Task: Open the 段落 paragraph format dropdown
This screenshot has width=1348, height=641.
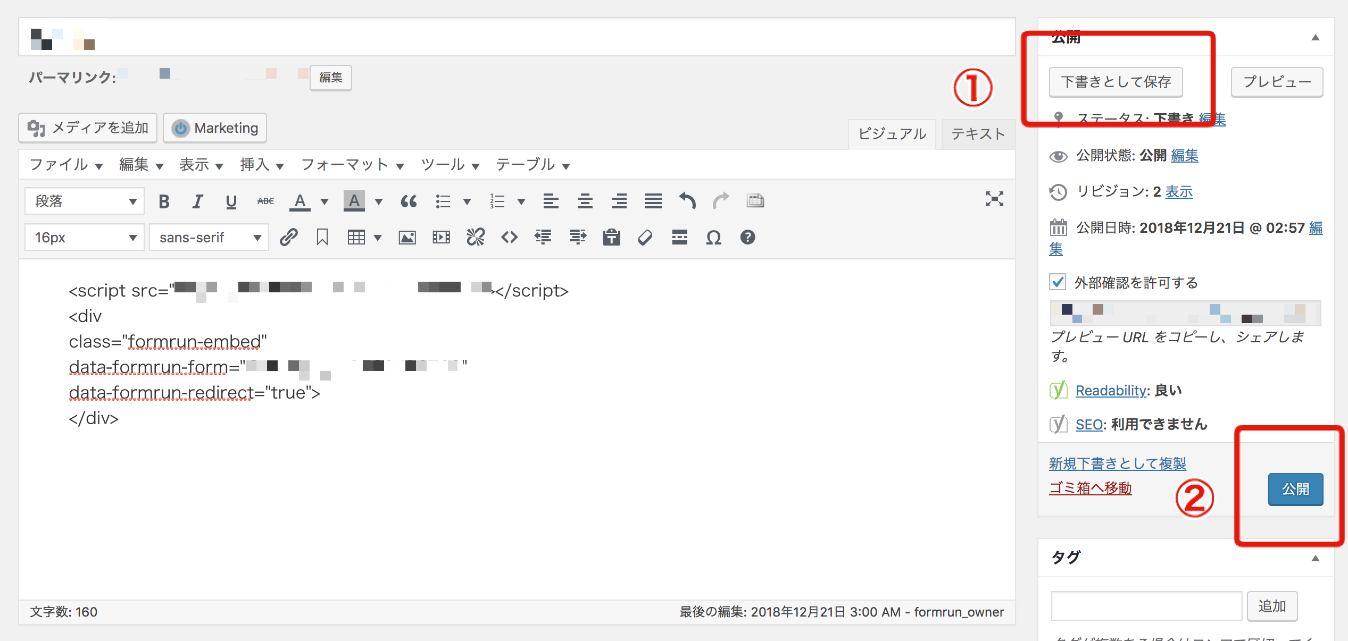Action: 85,201
